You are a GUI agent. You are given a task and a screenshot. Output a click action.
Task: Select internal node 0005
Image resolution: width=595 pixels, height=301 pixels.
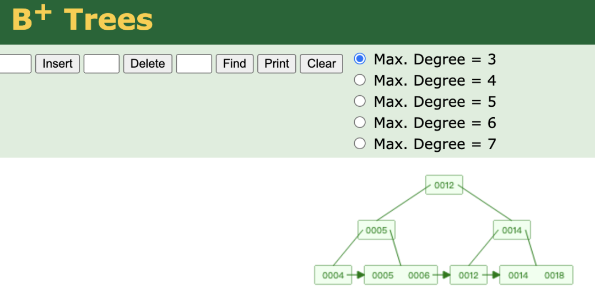[376, 230]
